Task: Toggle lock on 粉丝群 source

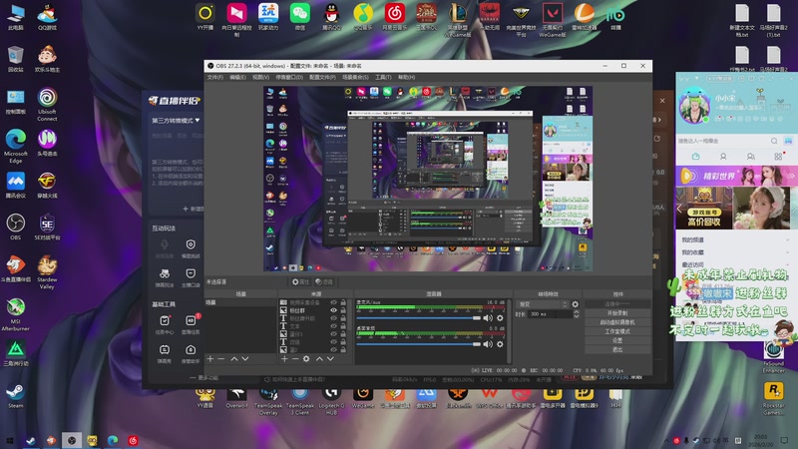Action: (x=343, y=310)
